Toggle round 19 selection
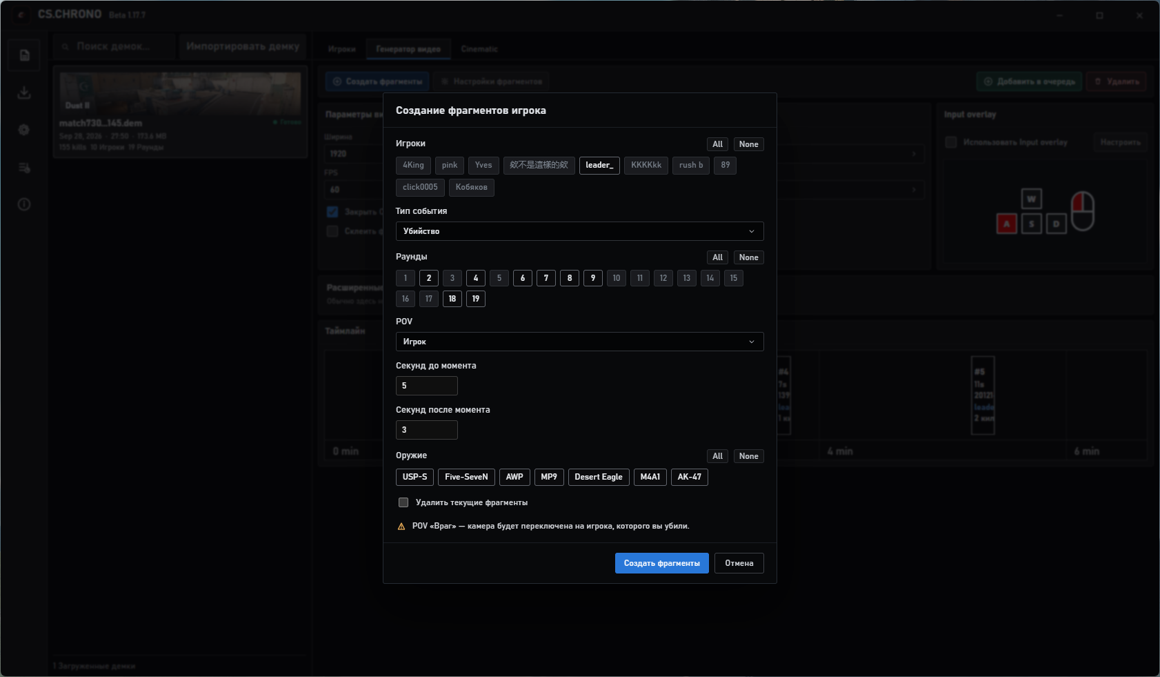This screenshot has width=1160, height=677. coord(476,299)
